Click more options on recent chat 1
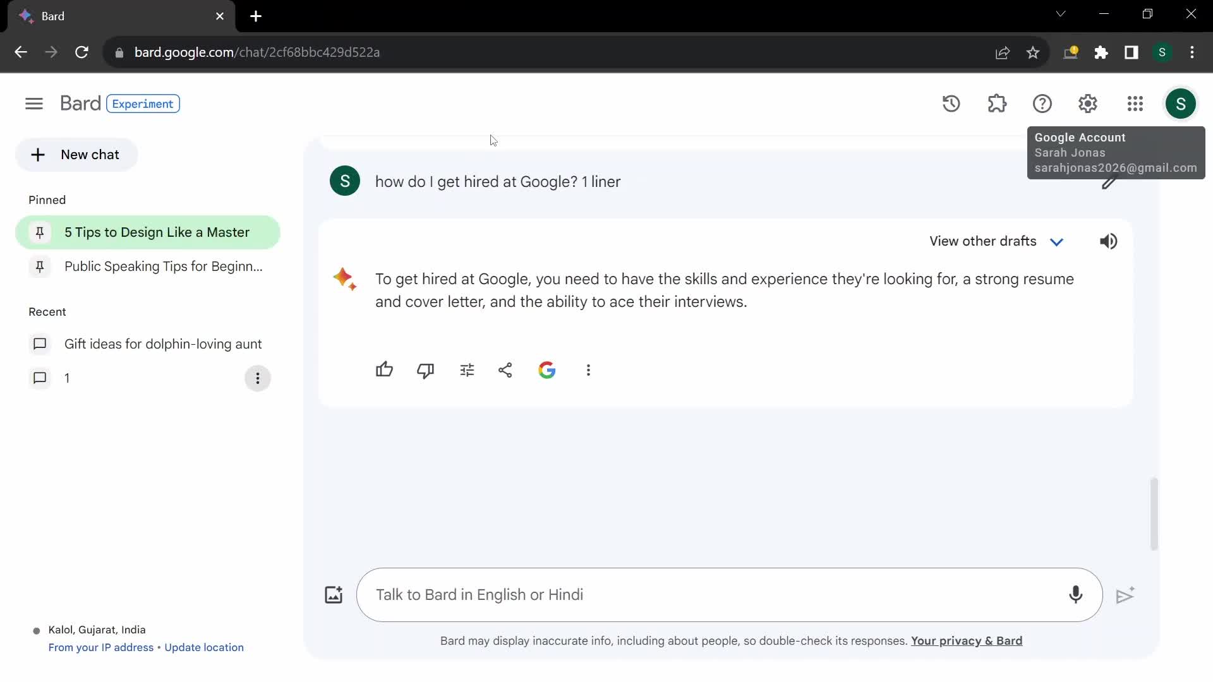Image resolution: width=1213 pixels, height=682 pixels. 257,378
